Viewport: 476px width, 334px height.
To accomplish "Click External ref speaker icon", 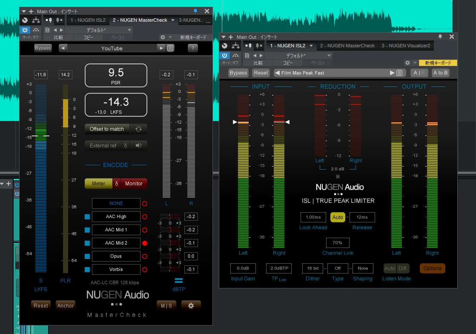I will tap(138, 145).
